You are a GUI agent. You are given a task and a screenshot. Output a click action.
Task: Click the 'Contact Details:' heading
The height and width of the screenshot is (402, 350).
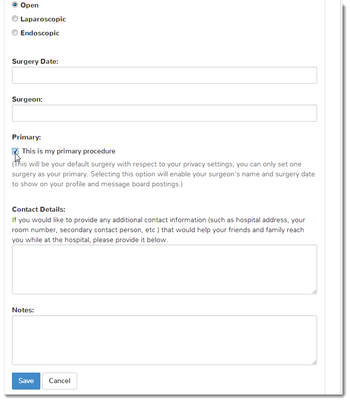click(38, 209)
